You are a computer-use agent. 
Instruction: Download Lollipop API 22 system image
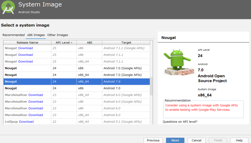(x=26, y=122)
